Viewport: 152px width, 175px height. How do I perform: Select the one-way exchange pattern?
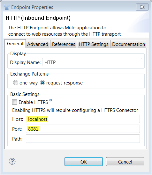(16, 83)
